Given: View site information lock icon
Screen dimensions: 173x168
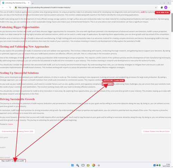Looking at the screenshot, I should click(x=16, y=8).
